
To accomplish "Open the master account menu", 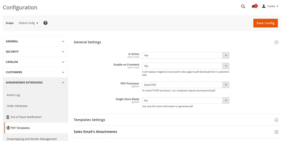I will 270,6.
